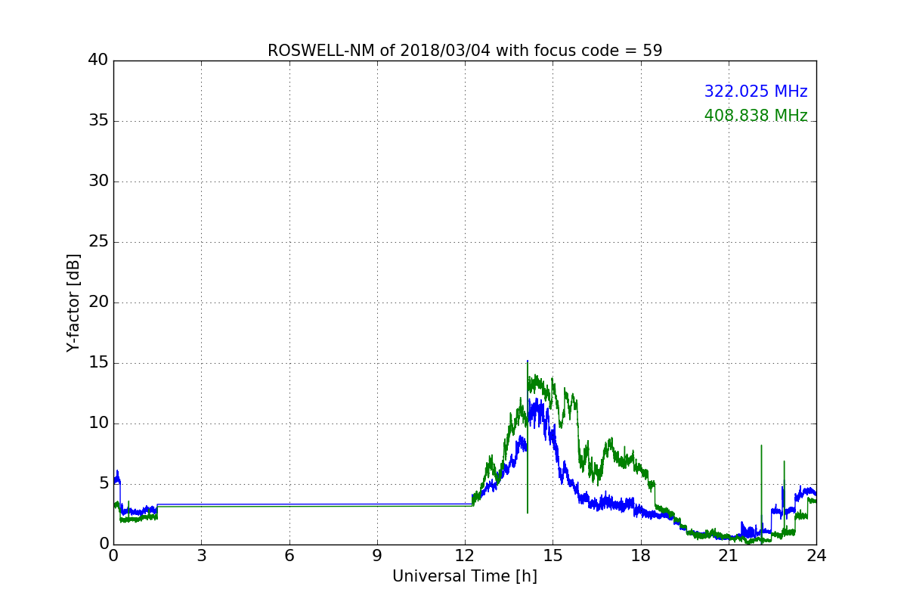This screenshot has width=907, height=605.
Task: Click the x-axis tick label 9
Action: click(x=377, y=556)
